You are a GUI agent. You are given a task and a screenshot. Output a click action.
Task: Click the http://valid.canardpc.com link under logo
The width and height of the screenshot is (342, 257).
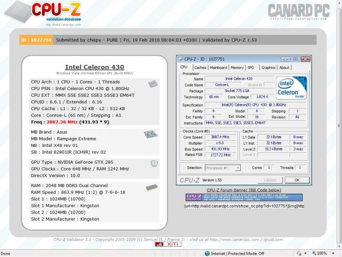pyautogui.click(x=63, y=25)
